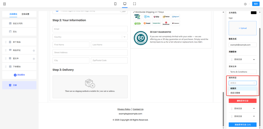This screenshot has height=129, width=263.
Task: Select the desktop preview icon
Action: 125,4
